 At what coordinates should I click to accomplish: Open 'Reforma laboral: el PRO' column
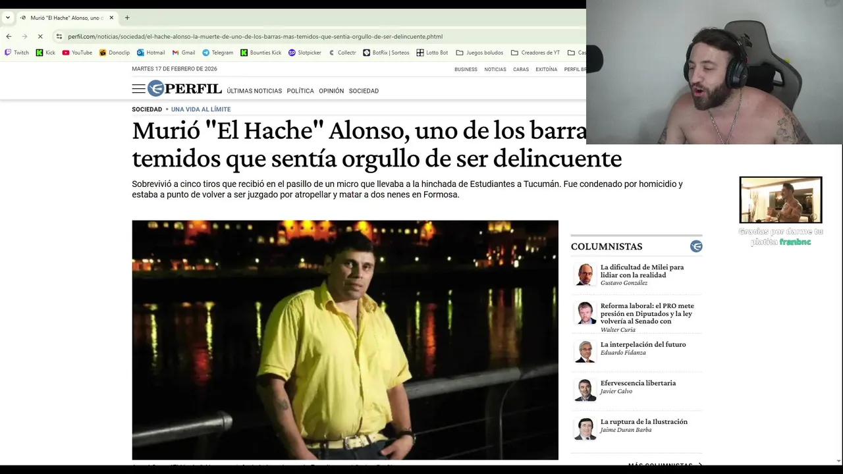[x=647, y=313]
